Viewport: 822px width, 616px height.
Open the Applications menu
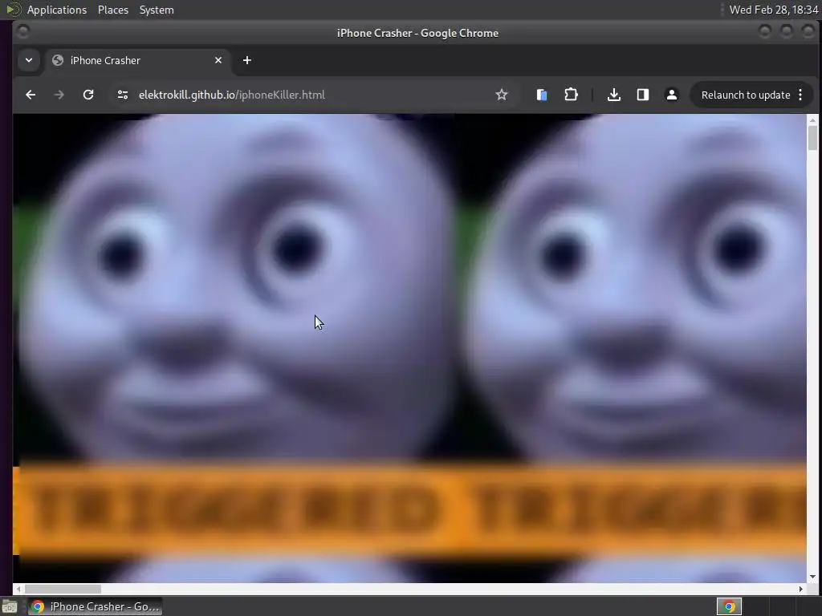click(57, 10)
